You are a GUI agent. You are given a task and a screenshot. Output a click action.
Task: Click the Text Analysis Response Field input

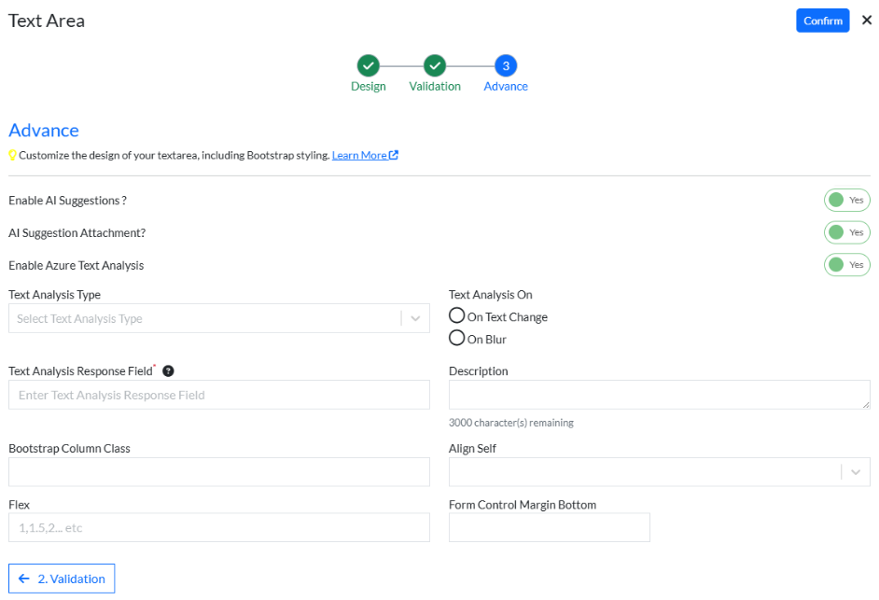pyautogui.click(x=218, y=395)
